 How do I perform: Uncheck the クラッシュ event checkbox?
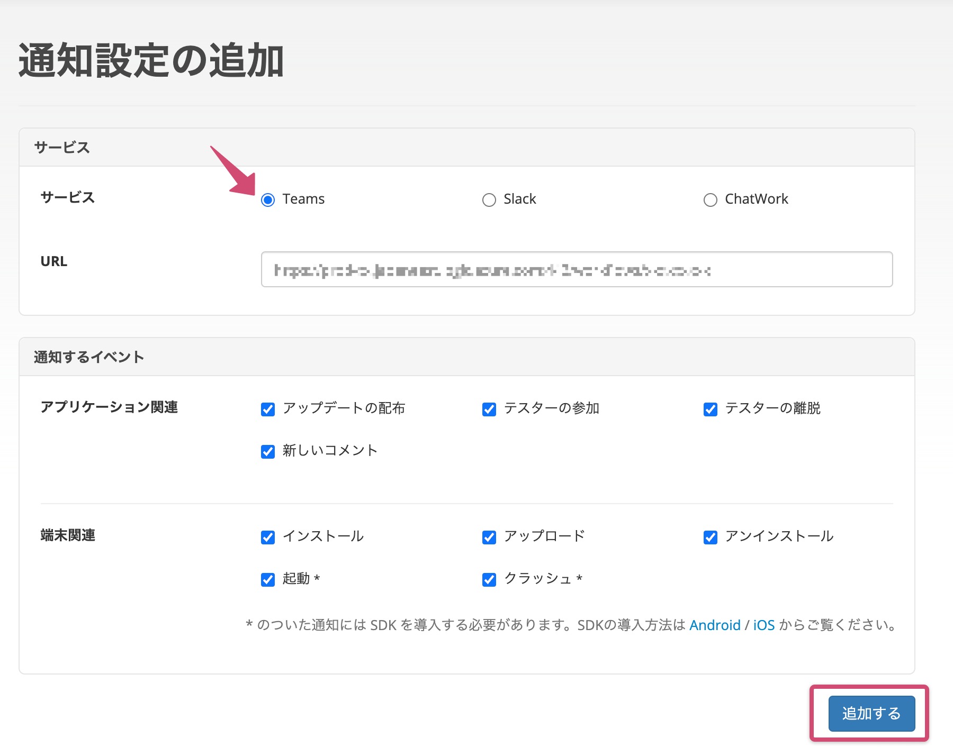point(489,579)
